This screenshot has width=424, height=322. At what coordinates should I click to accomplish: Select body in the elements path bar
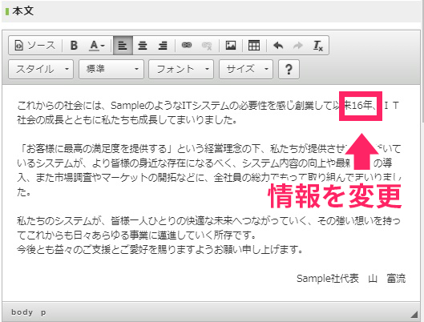coord(22,312)
